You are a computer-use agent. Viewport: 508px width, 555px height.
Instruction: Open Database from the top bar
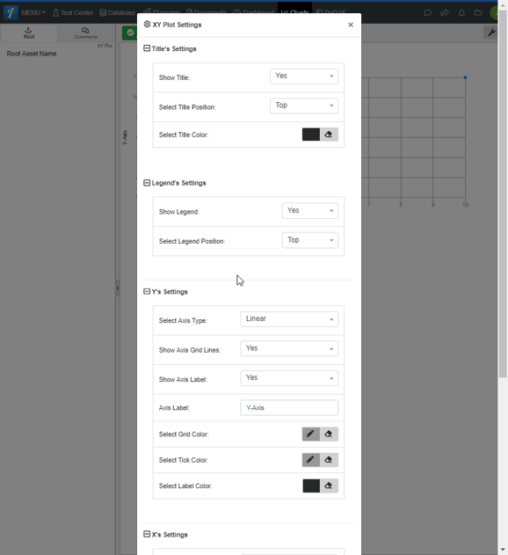[x=118, y=12]
